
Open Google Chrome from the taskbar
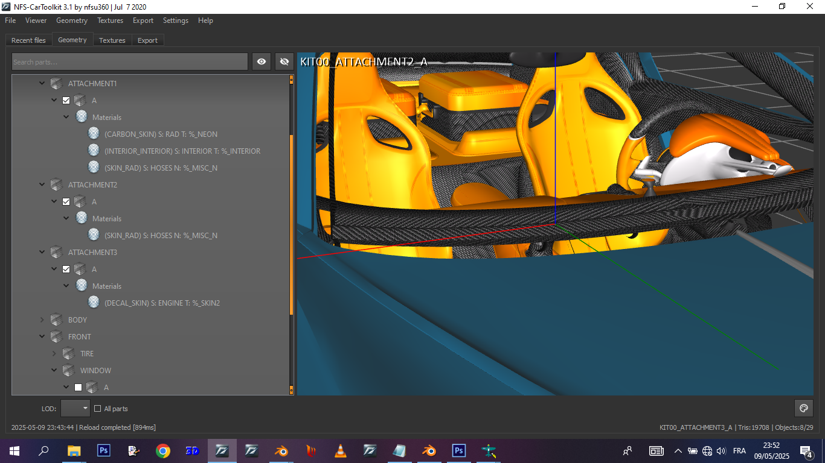coord(162,450)
